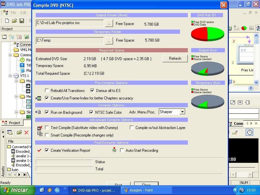Browse for Output Folder with ... button
260x195 pixels.
point(109,23)
